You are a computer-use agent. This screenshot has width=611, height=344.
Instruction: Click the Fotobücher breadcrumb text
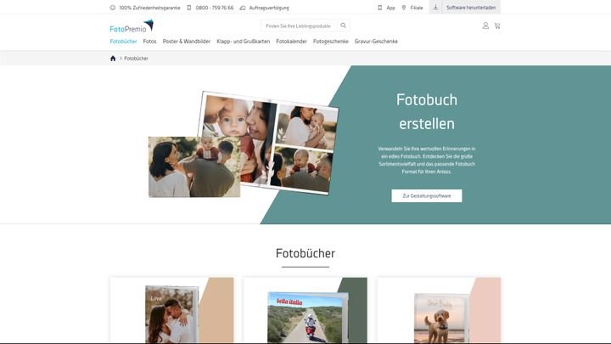click(136, 59)
